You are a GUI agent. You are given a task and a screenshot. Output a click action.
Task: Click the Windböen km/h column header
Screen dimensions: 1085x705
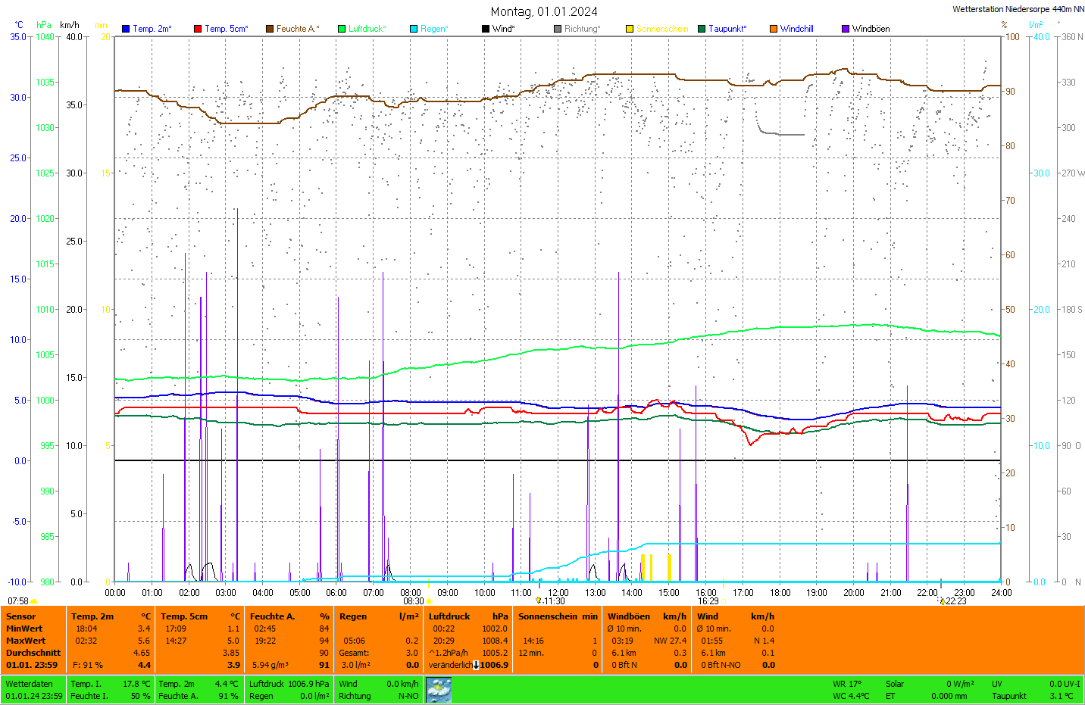coord(646,616)
